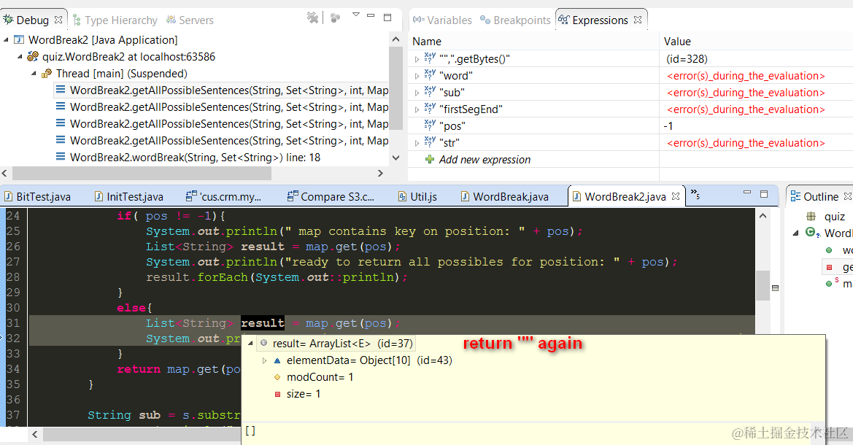
Task: Open the Debug view menu dropdown arrow
Action: point(356,15)
